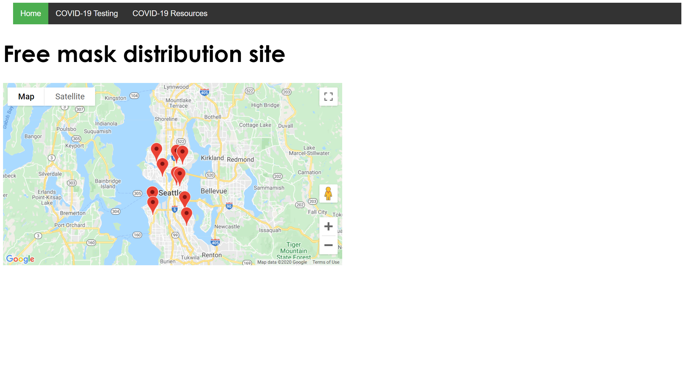Toggle fullscreen map view icon

[328, 97]
